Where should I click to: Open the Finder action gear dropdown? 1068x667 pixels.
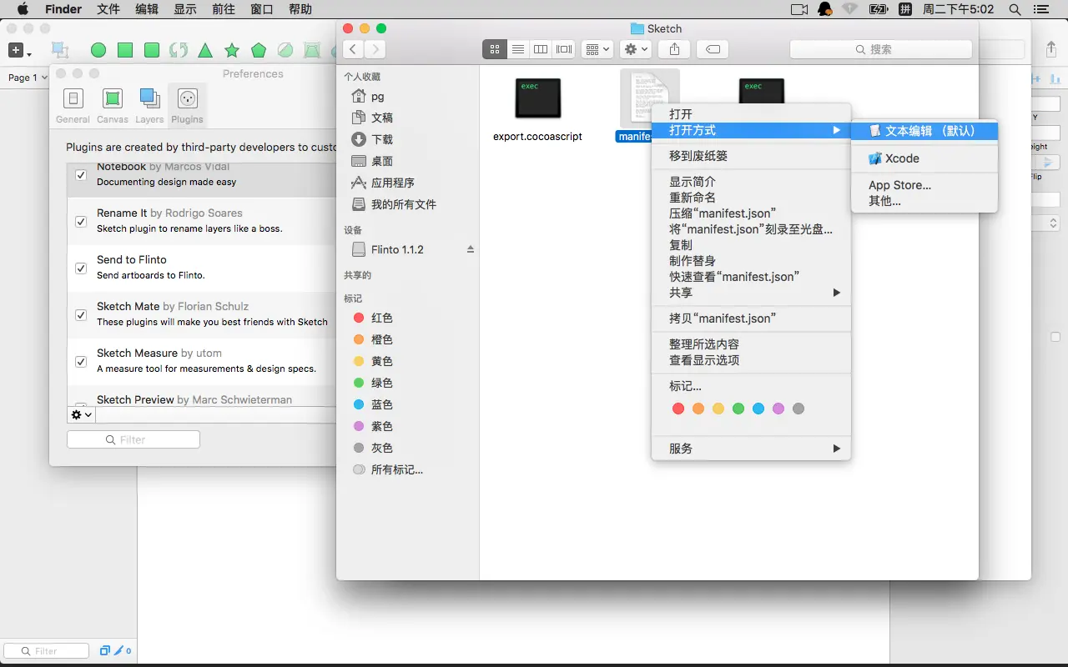(636, 49)
